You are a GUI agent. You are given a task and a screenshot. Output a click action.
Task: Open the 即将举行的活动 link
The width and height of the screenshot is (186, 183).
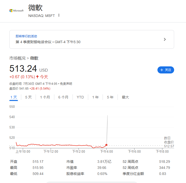pos(26,36)
